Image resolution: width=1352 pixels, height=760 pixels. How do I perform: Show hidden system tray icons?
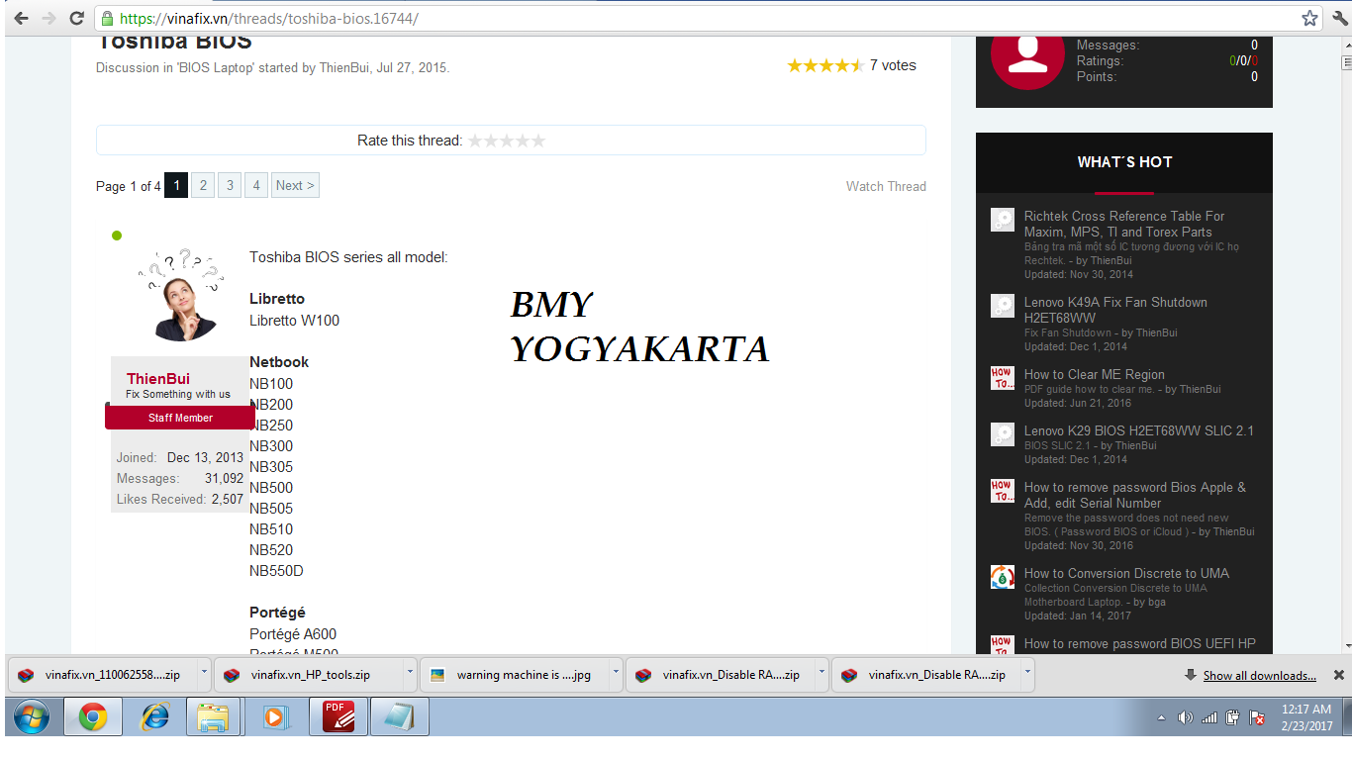(x=1163, y=717)
